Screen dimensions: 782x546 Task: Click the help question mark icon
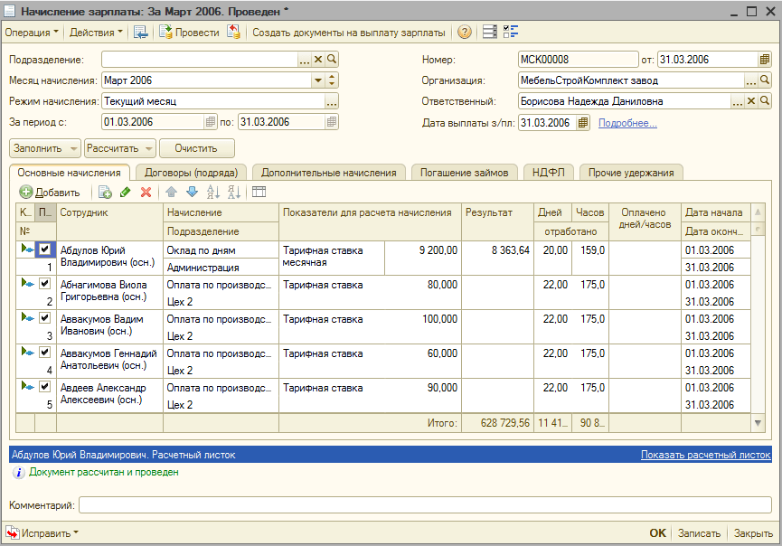pos(465,33)
